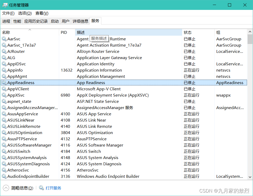Viewport: 253px width, 196px height.
Task: Sort services by the 描述 column header
Action: 129,32
